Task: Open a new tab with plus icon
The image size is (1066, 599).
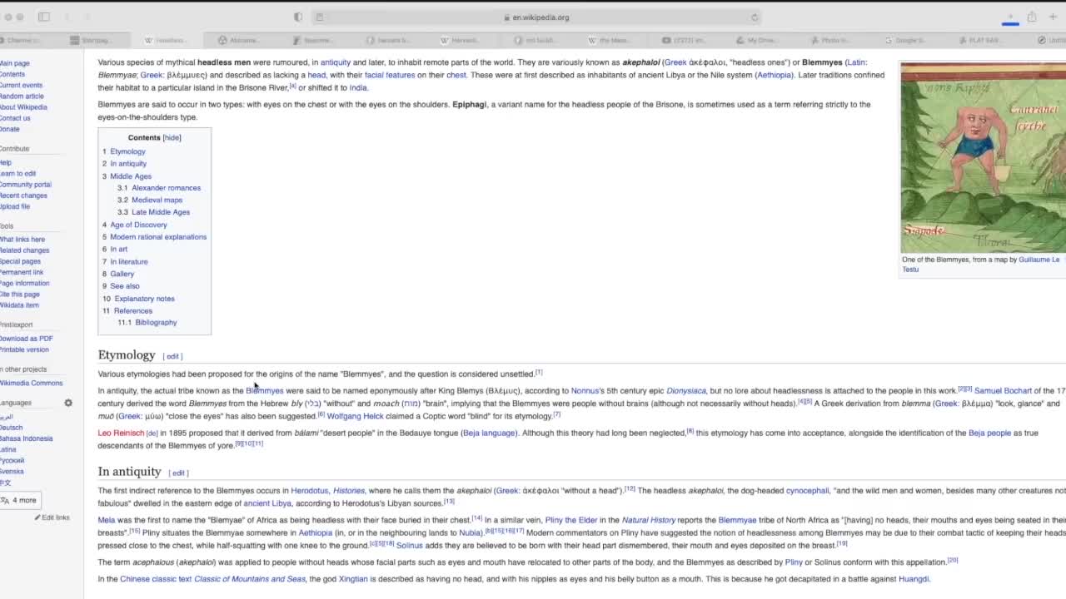Action: click(x=1053, y=17)
